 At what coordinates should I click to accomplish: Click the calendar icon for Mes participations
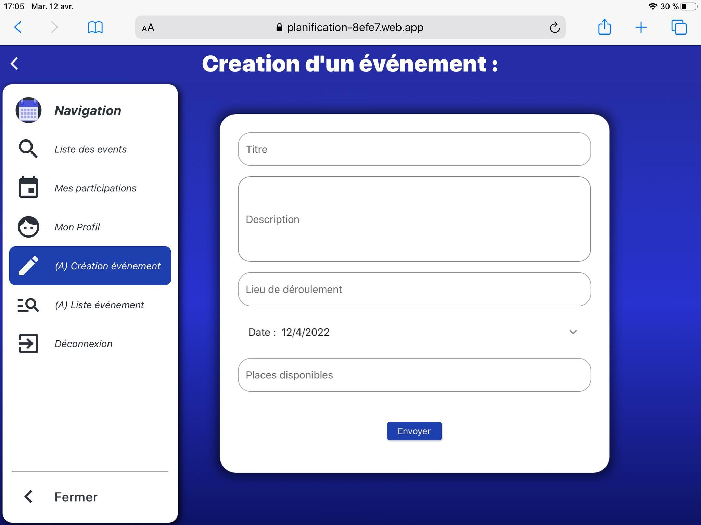pos(28,187)
